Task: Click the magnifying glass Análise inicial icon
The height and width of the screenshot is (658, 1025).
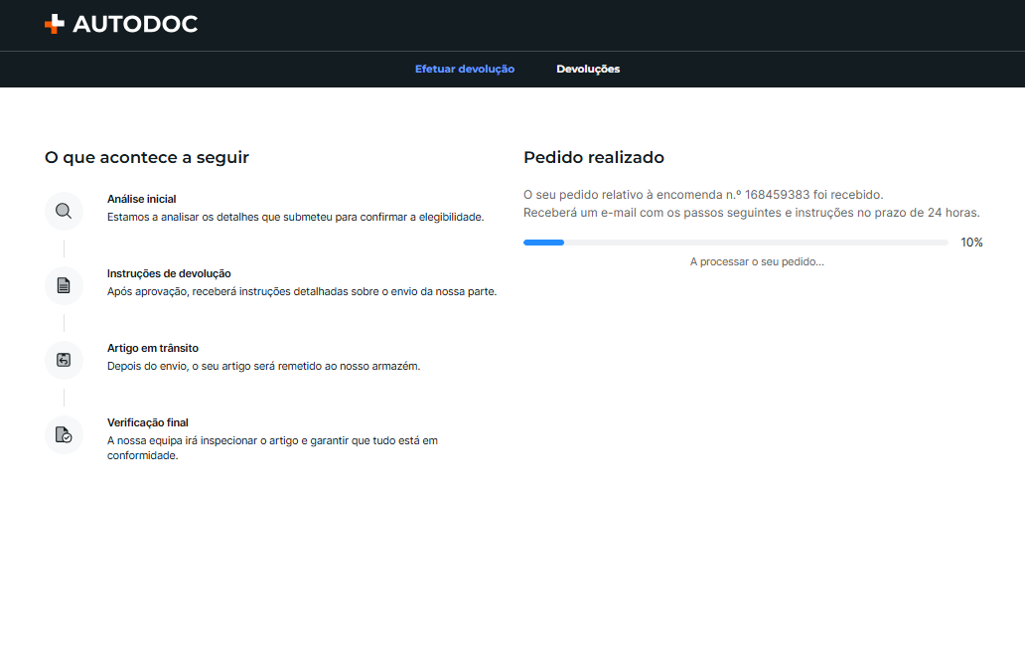Action: click(x=64, y=212)
